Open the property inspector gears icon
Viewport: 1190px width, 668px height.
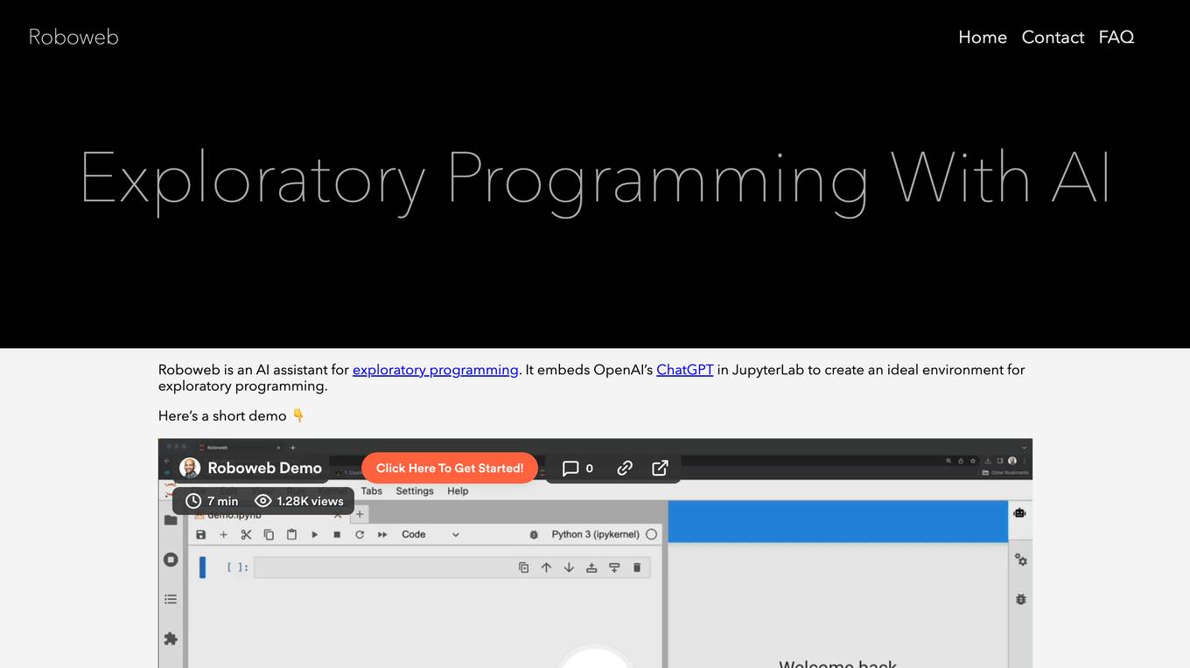pos(1020,560)
